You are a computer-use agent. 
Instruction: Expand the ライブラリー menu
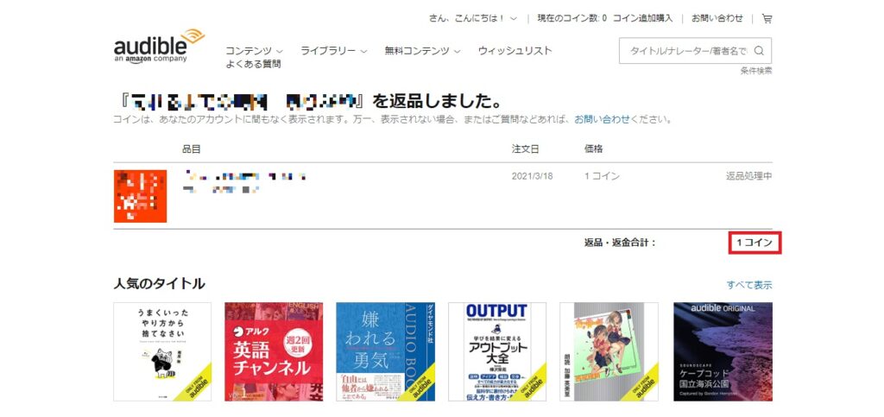(x=334, y=51)
